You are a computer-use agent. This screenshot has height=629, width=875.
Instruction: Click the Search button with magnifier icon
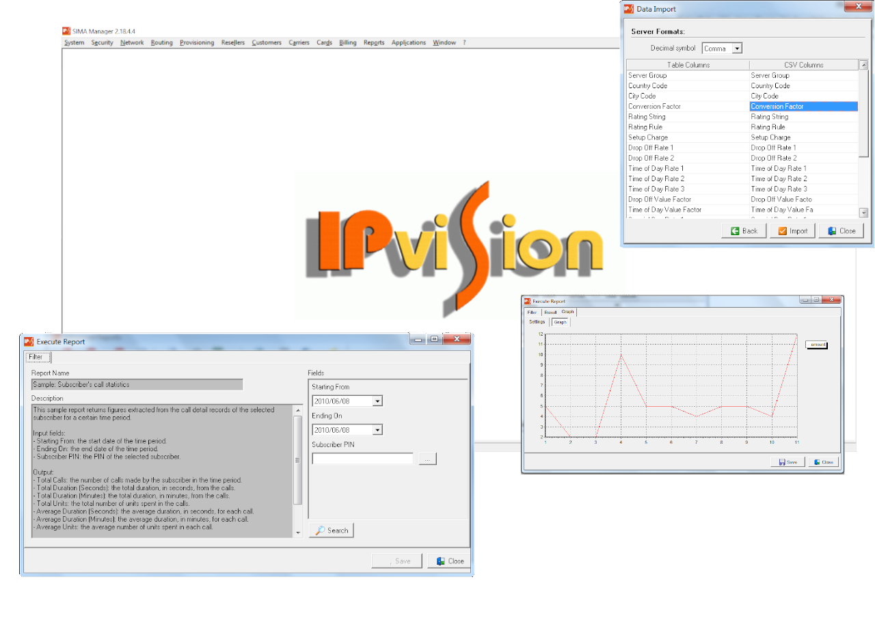pyautogui.click(x=332, y=530)
